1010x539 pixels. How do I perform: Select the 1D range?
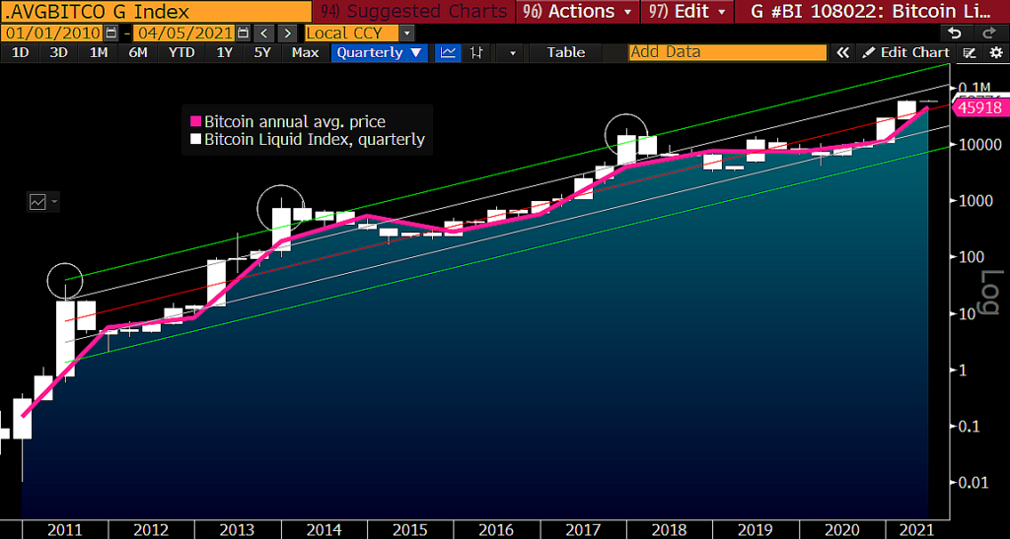20,53
